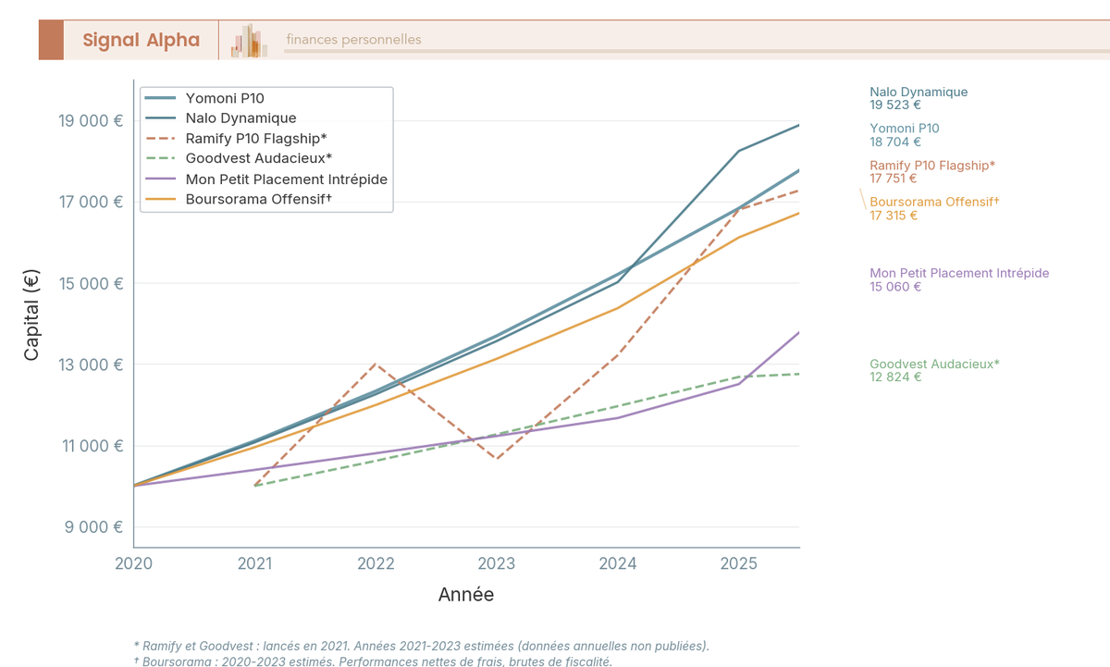The height and width of the screenshot is (667, 1110).
Task: Select the Signal Alpha brand title
Action: pos(140,40)
